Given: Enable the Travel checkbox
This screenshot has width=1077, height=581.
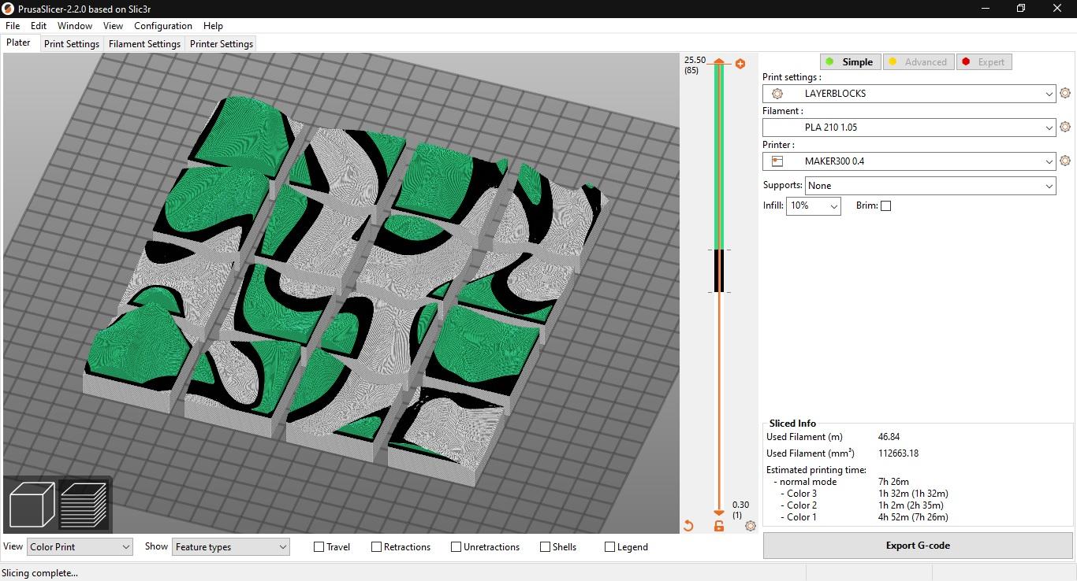Looking at the screenshot, I should tap(319, 547).
